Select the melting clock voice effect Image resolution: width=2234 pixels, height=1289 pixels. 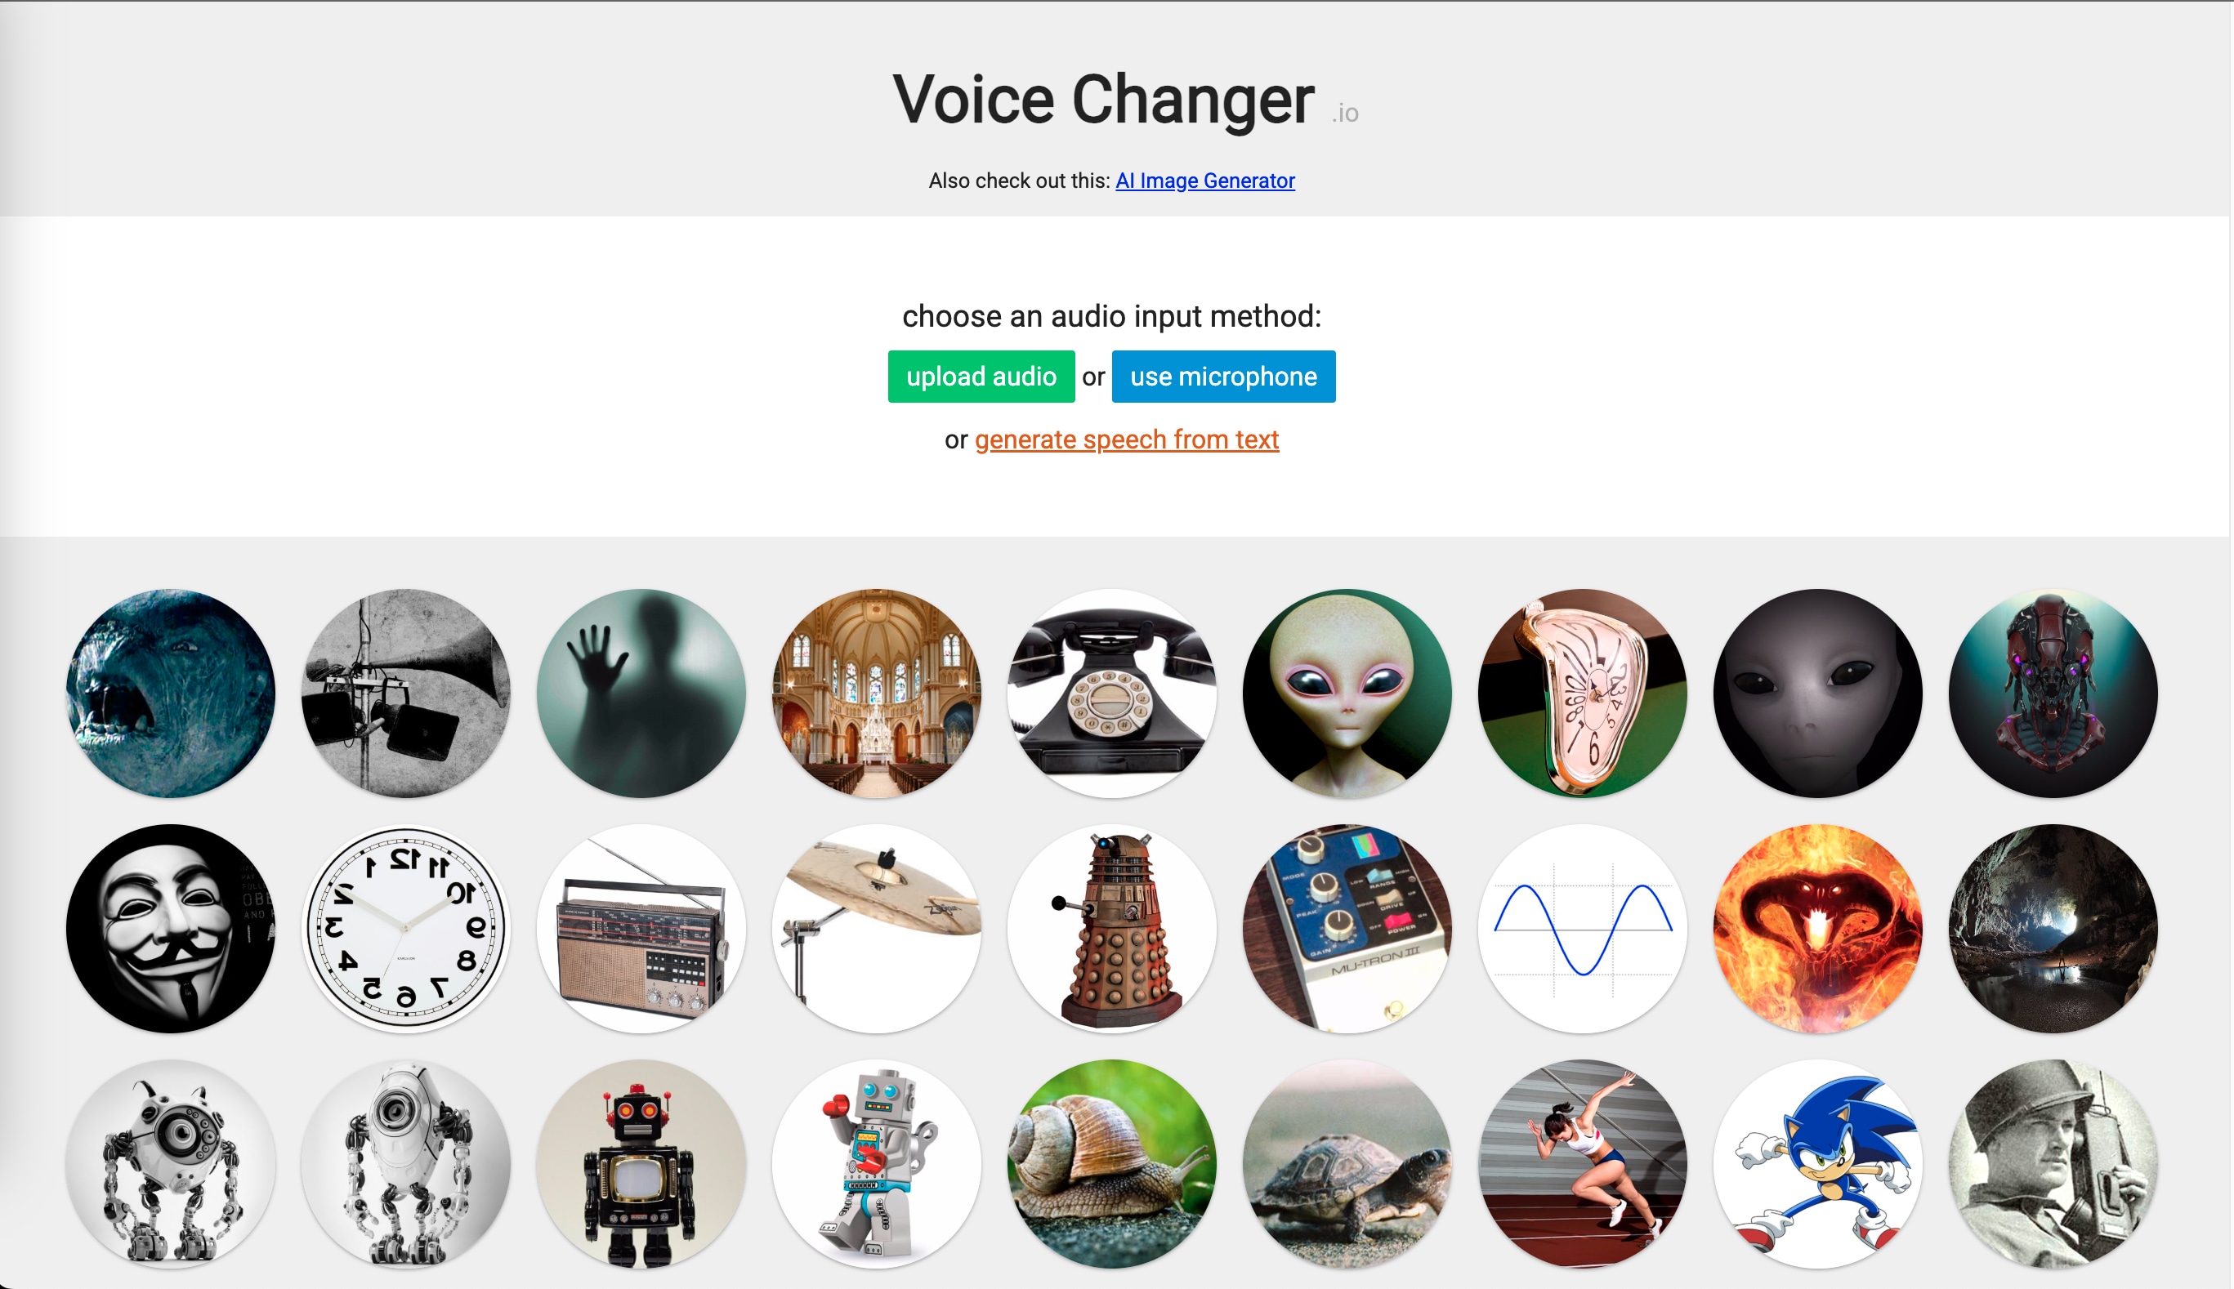pos(1582,694)
